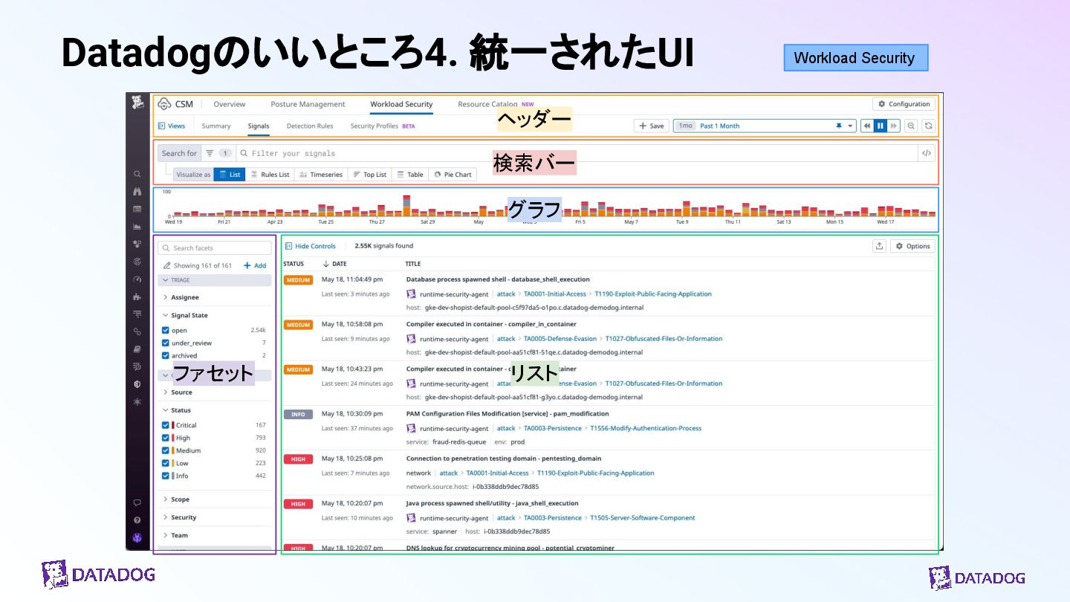Screen dimensions: 1070x602
Task: Click the bug icon in the sidebar
Action: tap(137, 401)
